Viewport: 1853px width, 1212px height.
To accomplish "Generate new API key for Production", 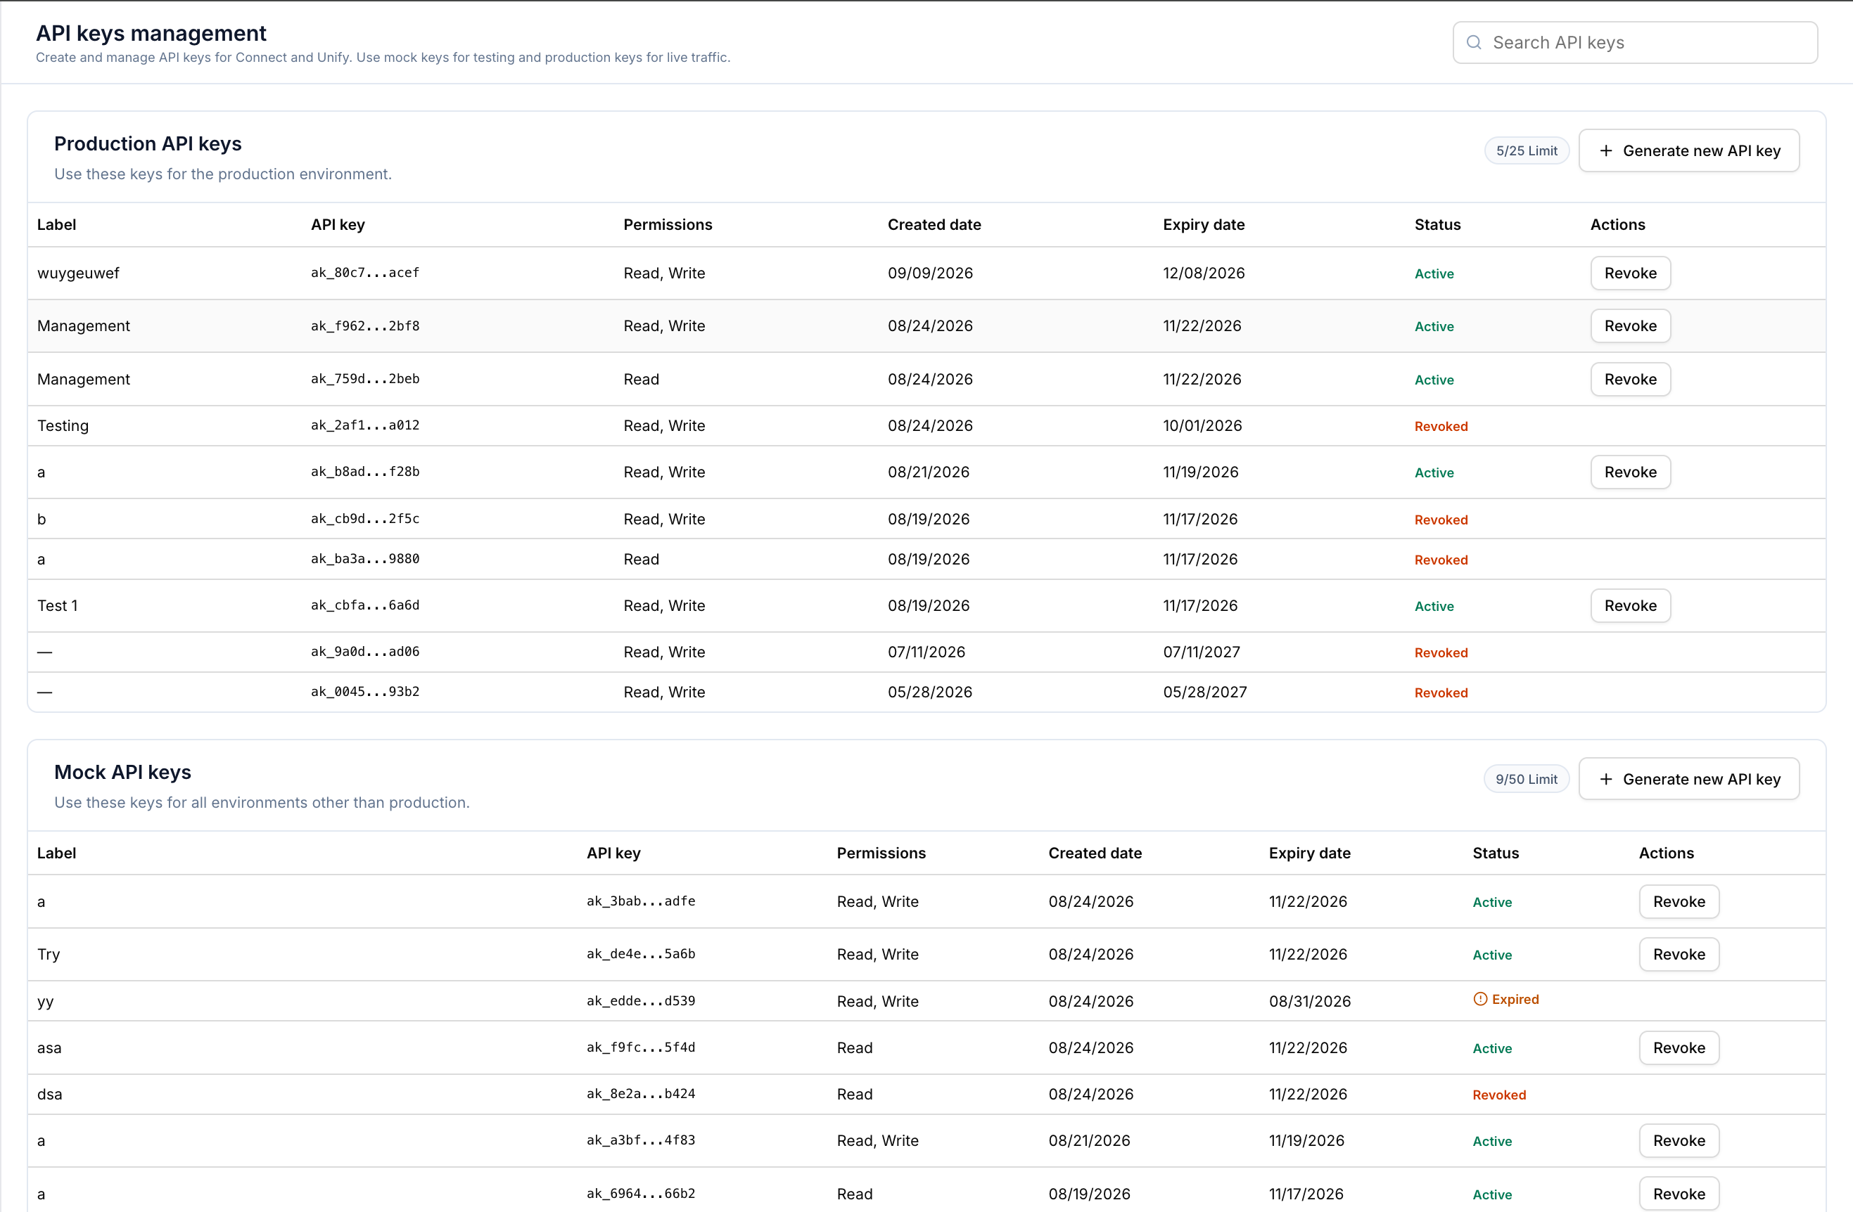I will 1688,150.
